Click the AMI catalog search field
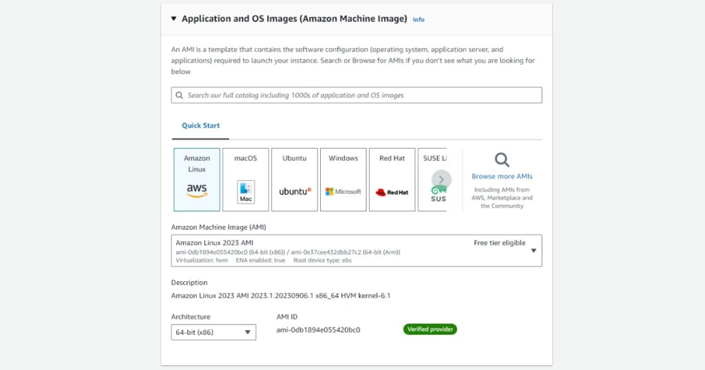This screenshot has width=705, height=370. tap(356, 95)
